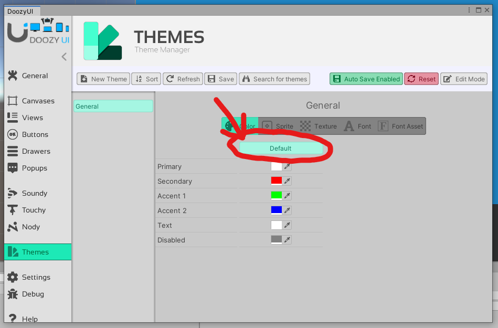Click the red Reset button
The width and height of the screenshot is (498, 328).
[421, 79]
